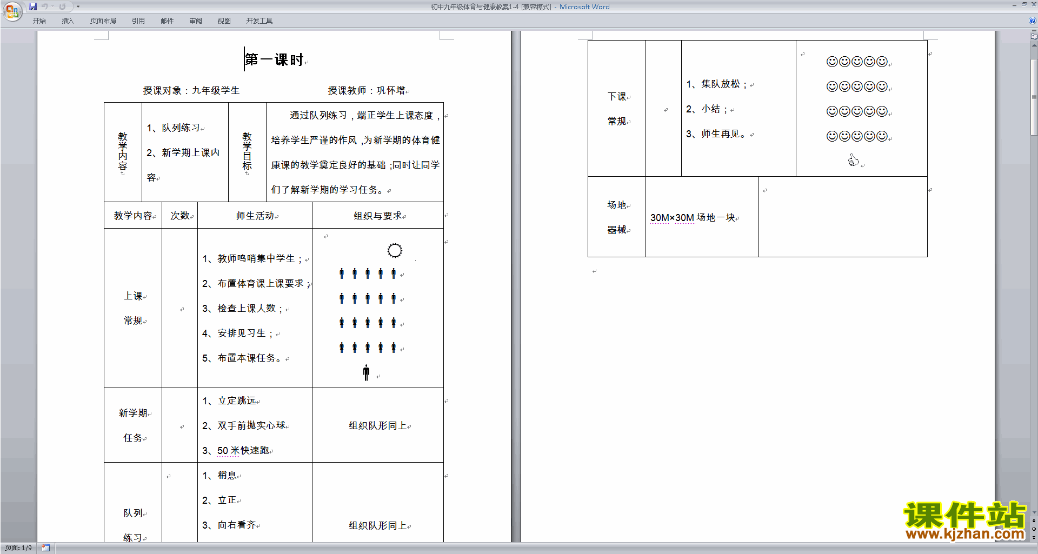Click the 上课 常规 cell

click(133, 308)
